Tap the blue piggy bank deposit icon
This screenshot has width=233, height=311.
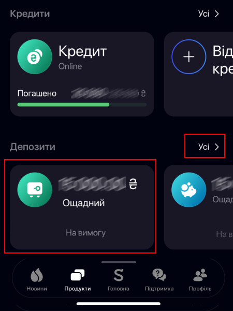188,190
